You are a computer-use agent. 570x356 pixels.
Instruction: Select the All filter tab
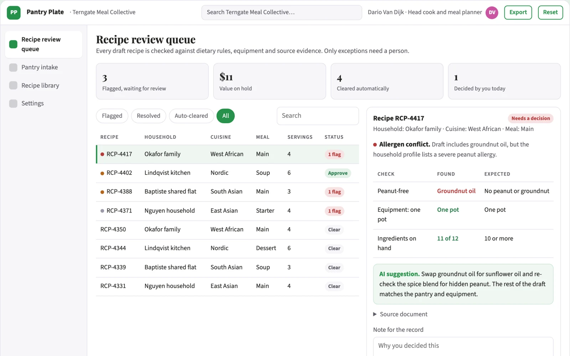226,116
